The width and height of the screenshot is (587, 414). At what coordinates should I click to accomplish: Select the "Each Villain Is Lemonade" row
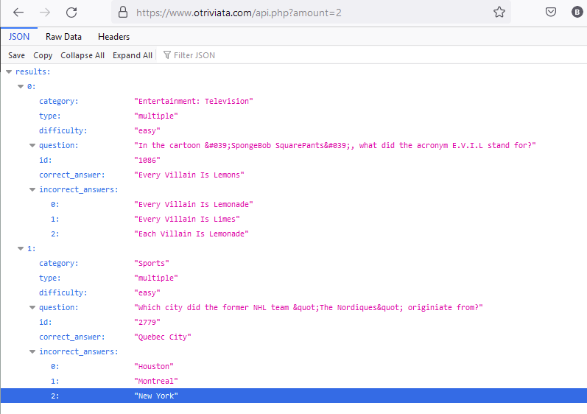point(293,234)
